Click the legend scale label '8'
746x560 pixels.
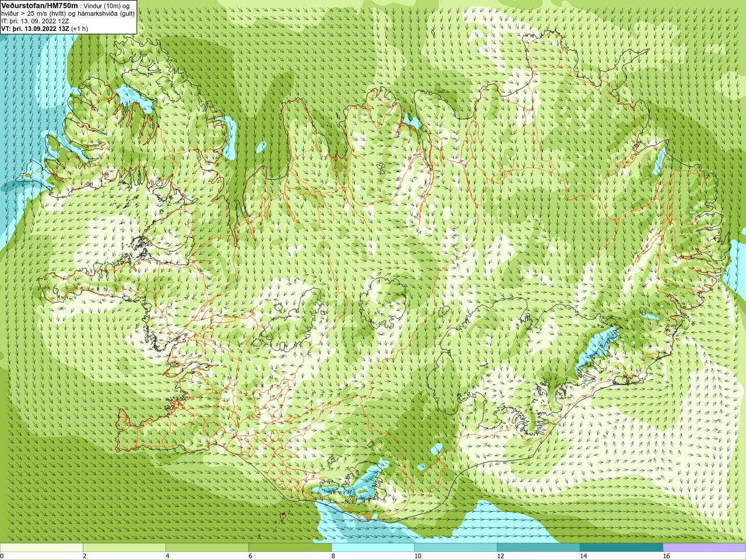(333, 556)
